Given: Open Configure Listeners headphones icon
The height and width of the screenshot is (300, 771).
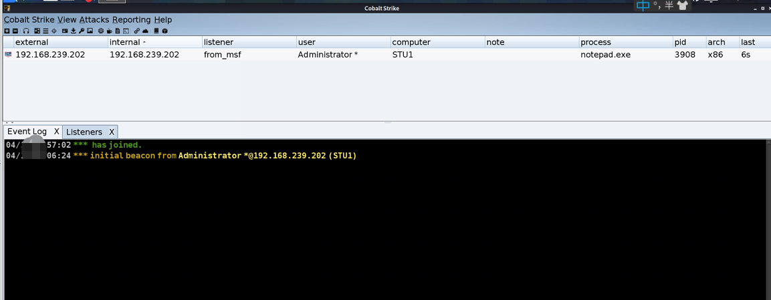Looking at the screenshot, I should tap(26, 31).
